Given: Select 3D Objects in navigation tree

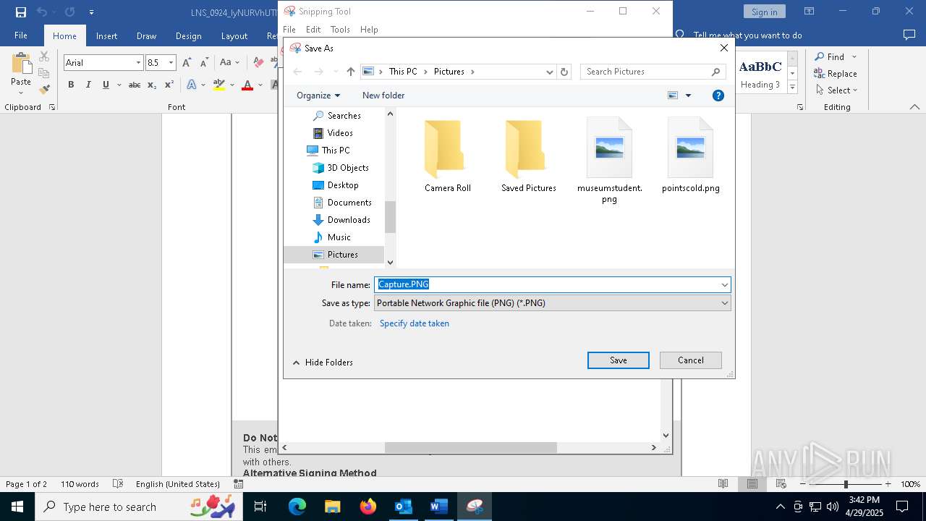Looking at the screenshot, I should tap(348, 168).
